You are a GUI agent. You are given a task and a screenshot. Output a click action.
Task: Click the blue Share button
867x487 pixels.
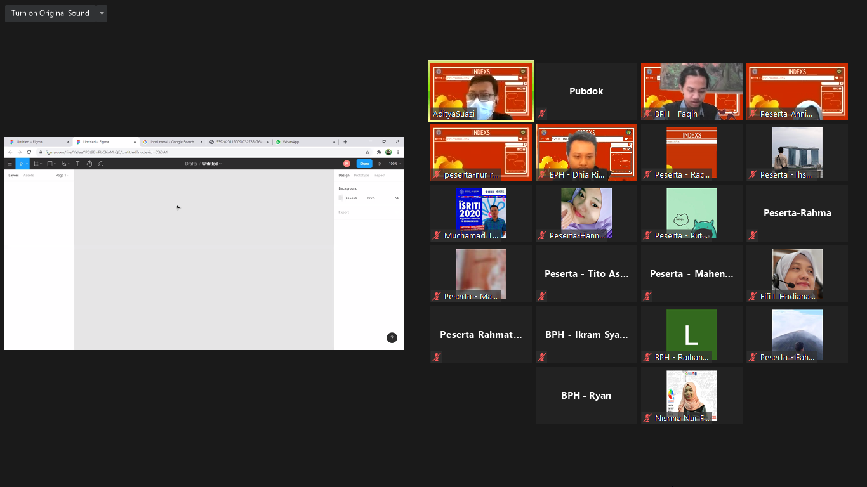pyautogui.click(x=364, y=164)
